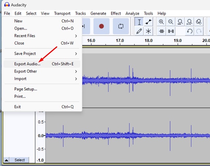Click the track's Select button
This screenshot has width=210, height=166.
20,160
